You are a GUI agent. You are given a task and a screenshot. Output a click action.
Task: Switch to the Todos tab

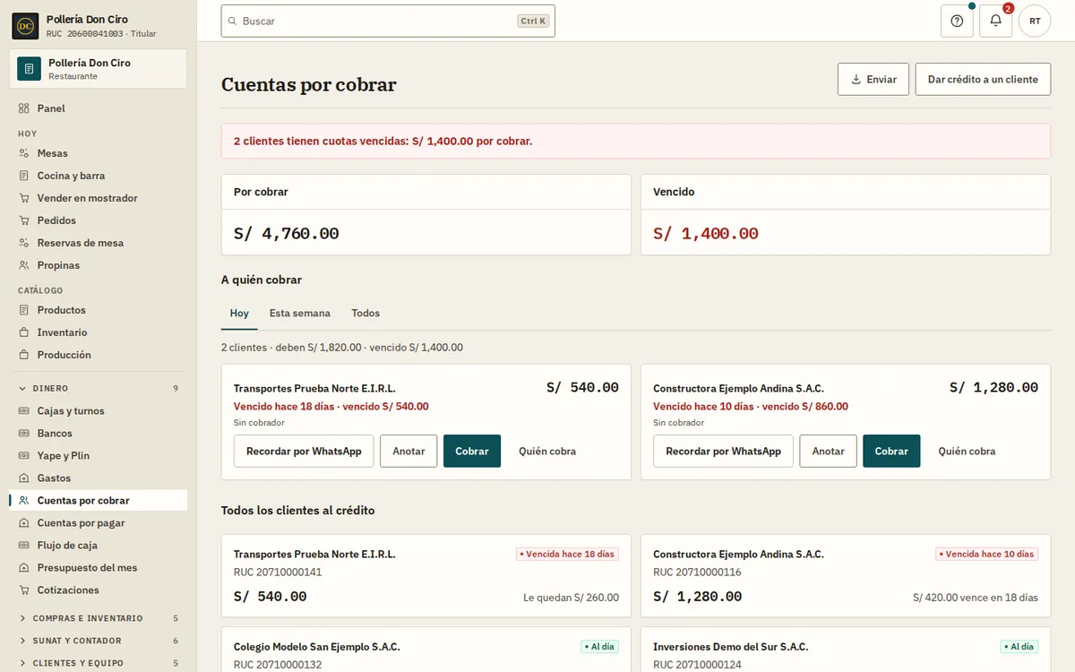coord(365,314)
